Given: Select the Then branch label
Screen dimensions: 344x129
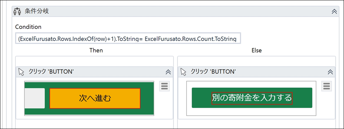Looking at the screenshot, I should (x=96, y=50).
